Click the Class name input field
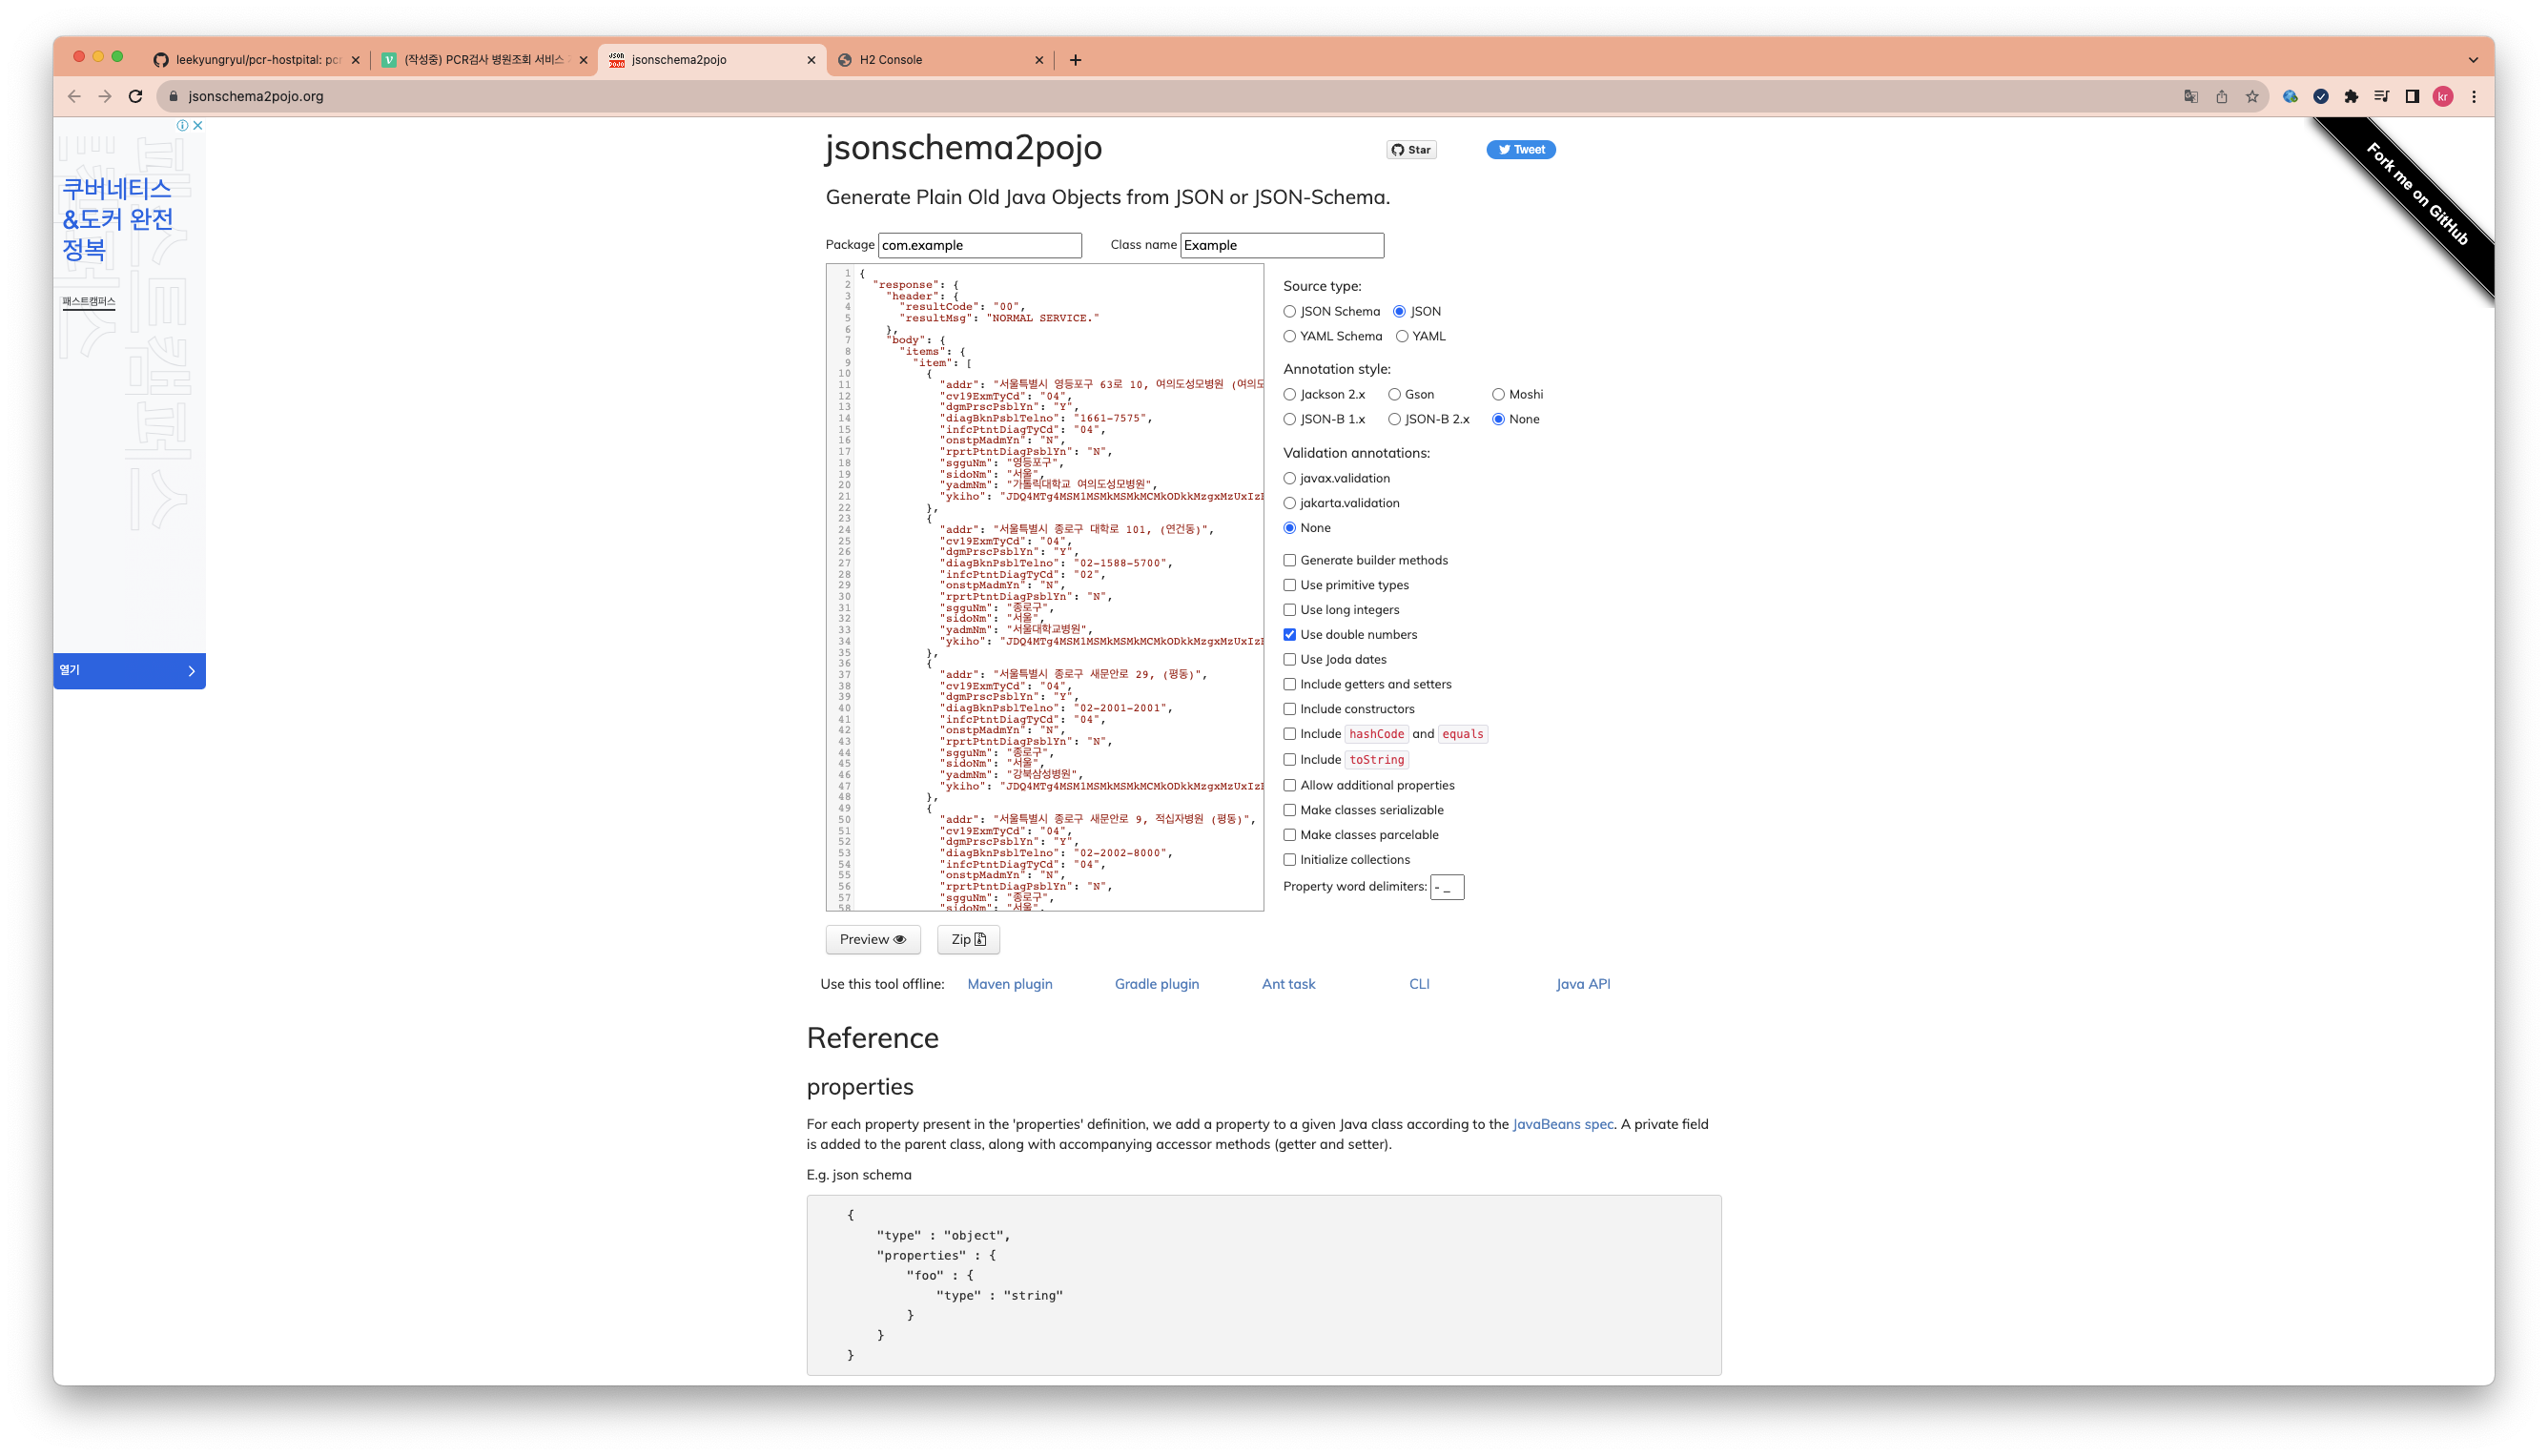 [1281, 246]
